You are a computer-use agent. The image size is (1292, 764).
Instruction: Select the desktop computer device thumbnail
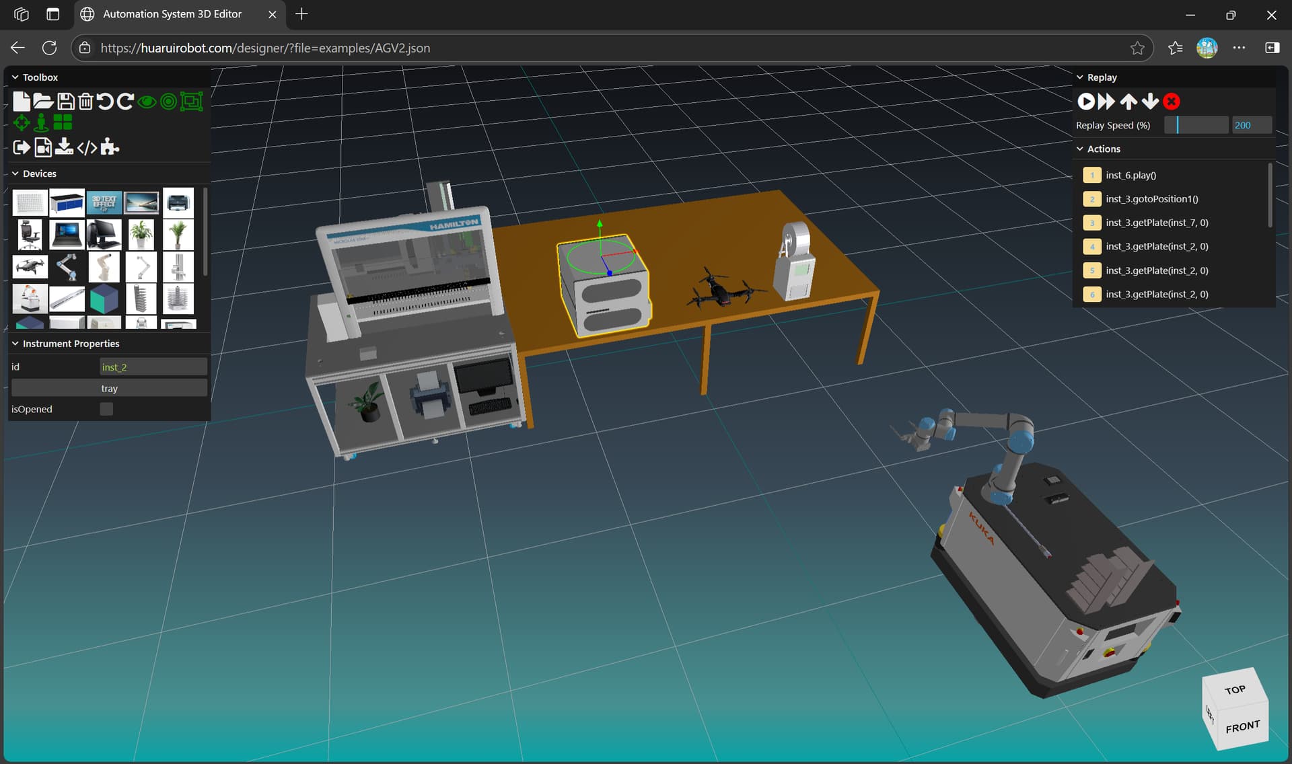tap(104, 235)
